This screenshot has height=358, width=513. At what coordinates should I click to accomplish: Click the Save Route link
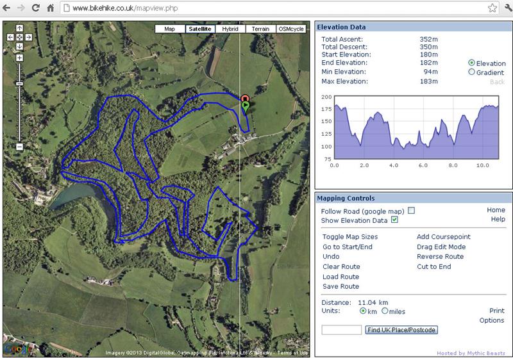341,286
